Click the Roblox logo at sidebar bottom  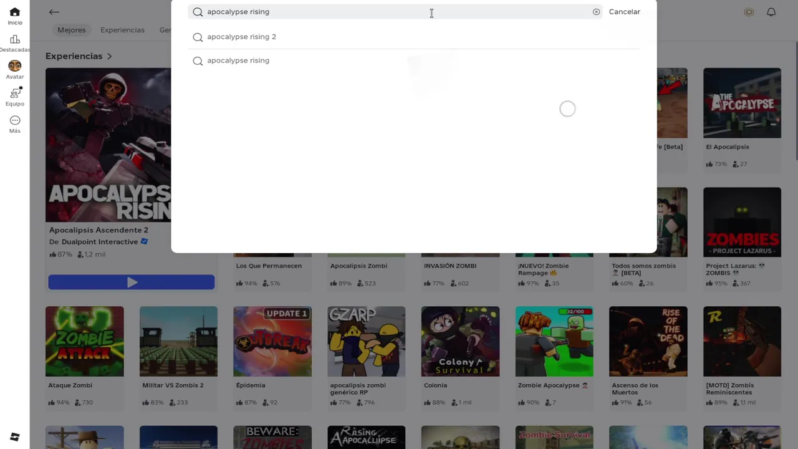pos(14,437)
